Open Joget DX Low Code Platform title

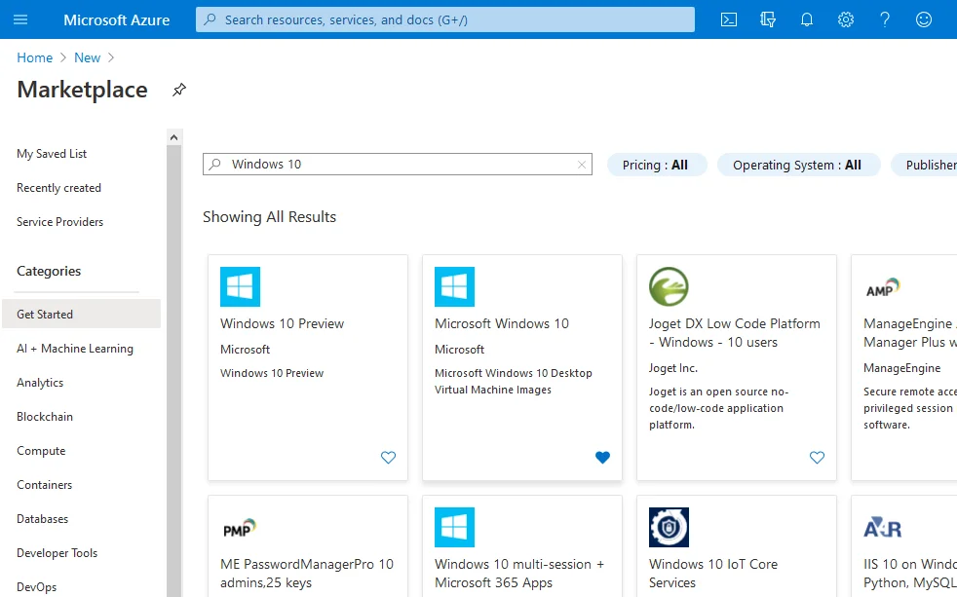tap(734, 333)
